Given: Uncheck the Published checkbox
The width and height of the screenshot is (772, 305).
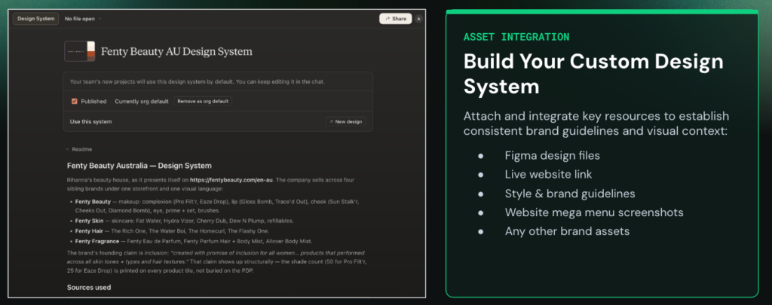Looking at the screenshot, I should pos(75,102).
